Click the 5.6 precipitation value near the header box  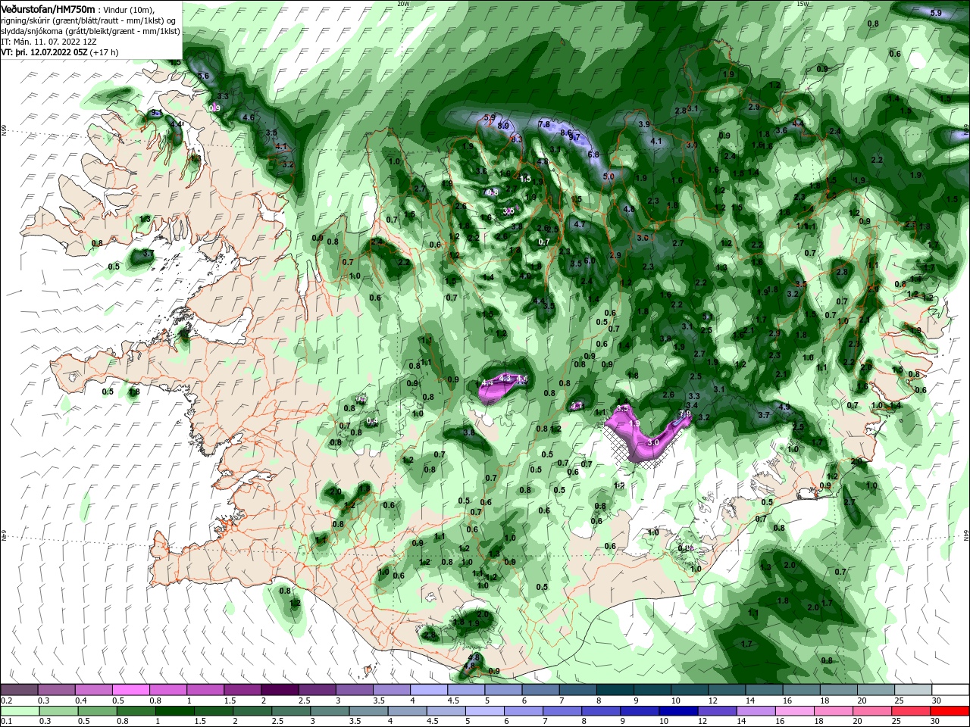(203, 76)
